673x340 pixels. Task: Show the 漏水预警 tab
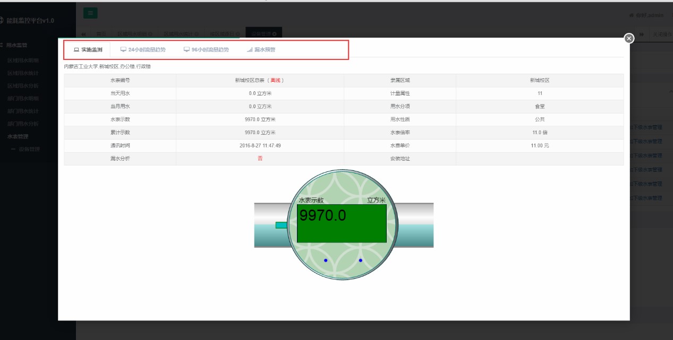tap(261, 50)
